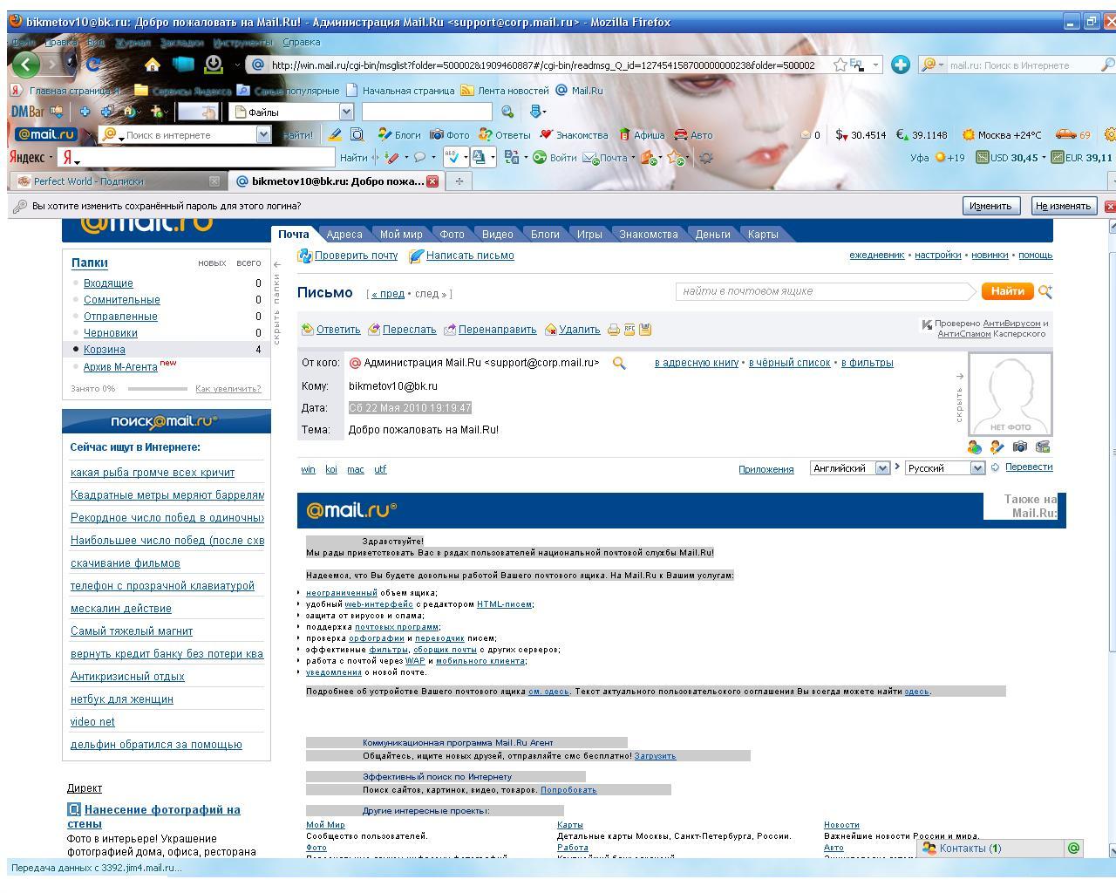Click the Yandex bar settings gear icon
Screen dimensions: 1116x893
pos(706,158)
